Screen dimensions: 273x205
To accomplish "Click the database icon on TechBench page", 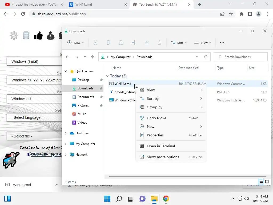I will click(26, 36).
